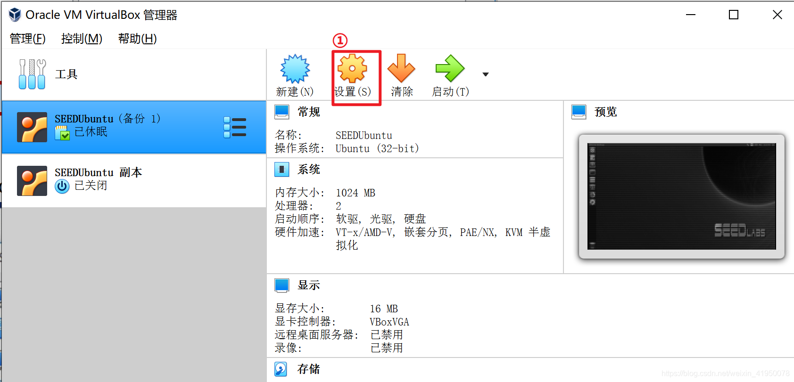This screenshot has width=794, height=382.
Task: Click the 显示 section heading
Action: (x=309, y=285)
